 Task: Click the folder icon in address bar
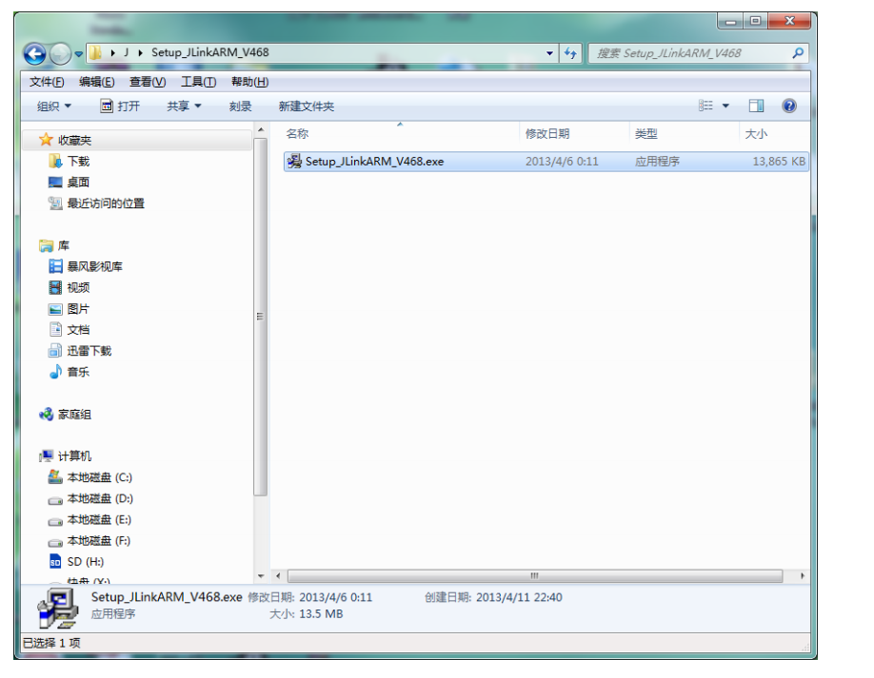pyautogui.click(x=95, y=53)
